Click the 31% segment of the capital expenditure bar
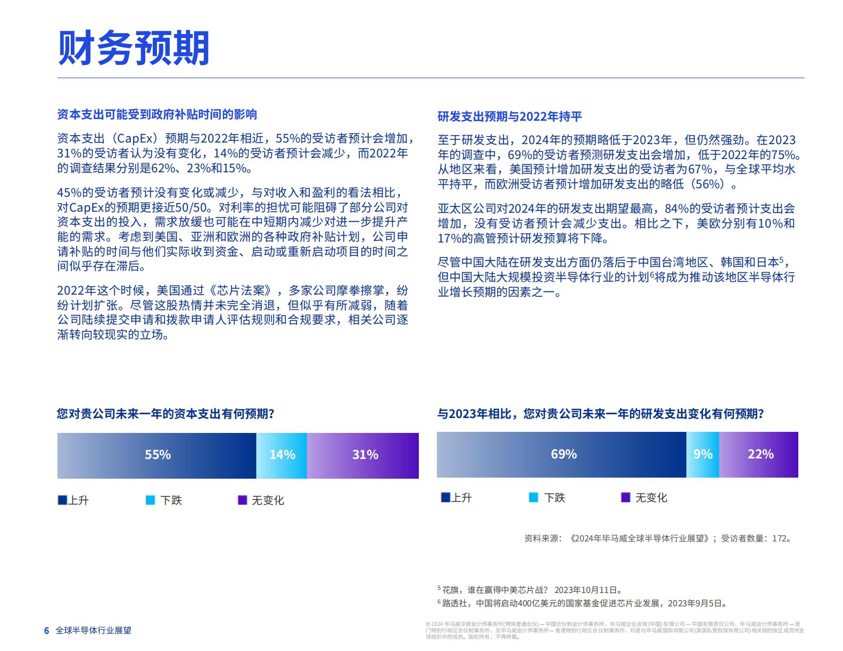Viewport: 843px width, 651px height. (363, 455)
